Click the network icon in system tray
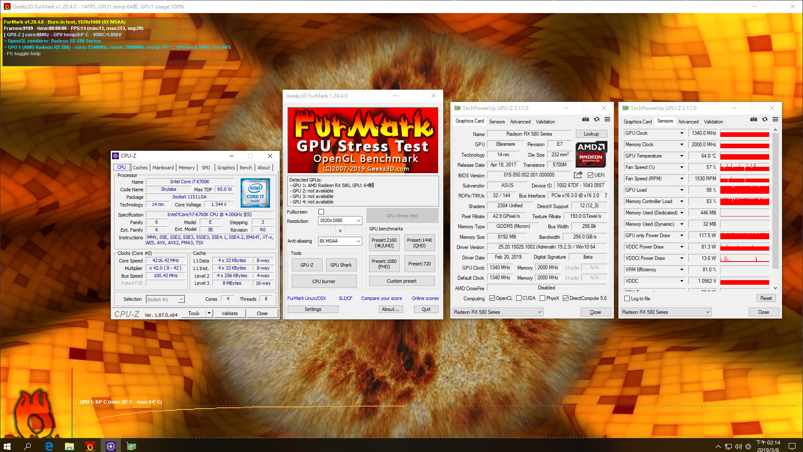The height and width of the screenshot is (452, 803). [x=728, y=447]
